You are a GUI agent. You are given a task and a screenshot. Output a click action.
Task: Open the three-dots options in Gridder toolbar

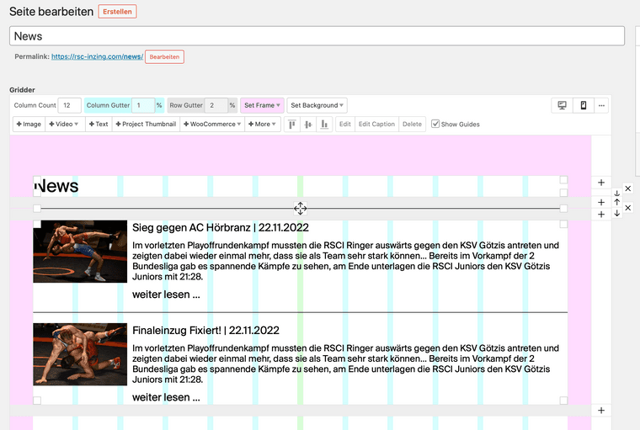[601, 105]
